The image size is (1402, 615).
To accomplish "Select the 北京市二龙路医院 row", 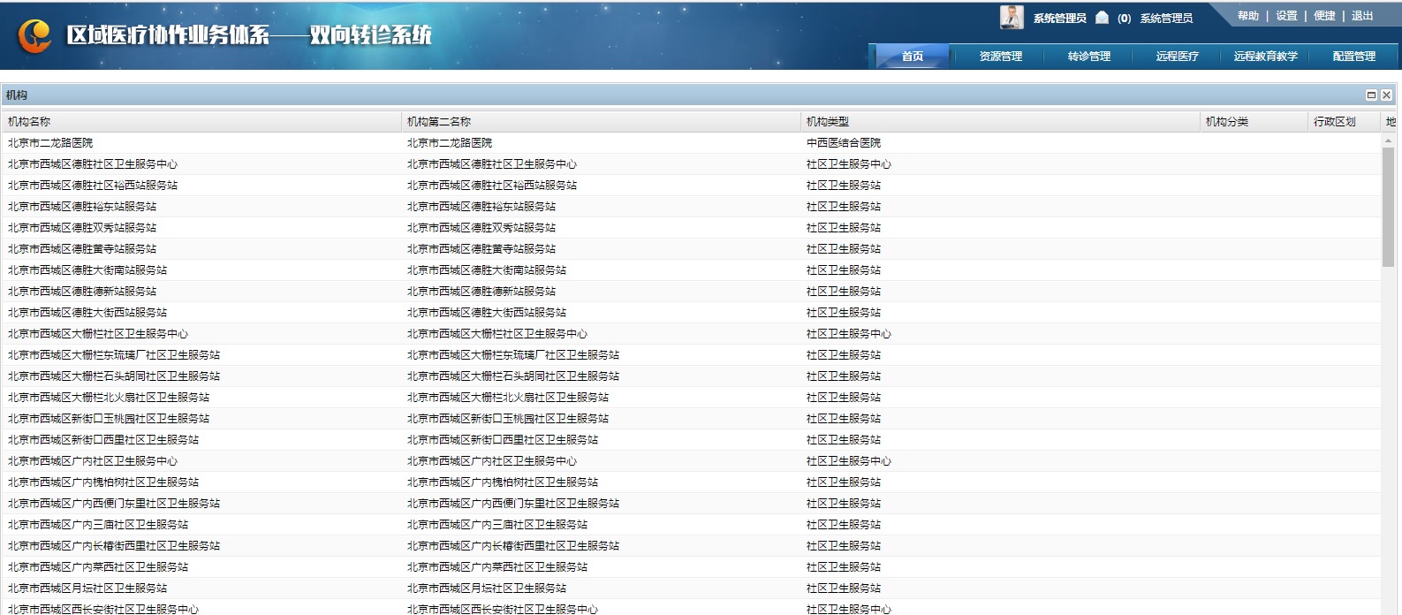I will [50, 143].
